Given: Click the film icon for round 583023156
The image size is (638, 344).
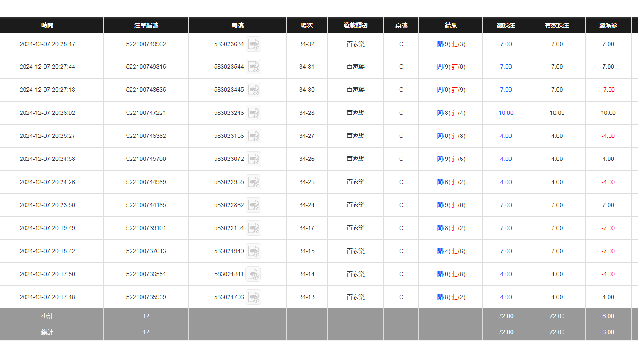Looking at the screenshot, I should coord(253,136).
